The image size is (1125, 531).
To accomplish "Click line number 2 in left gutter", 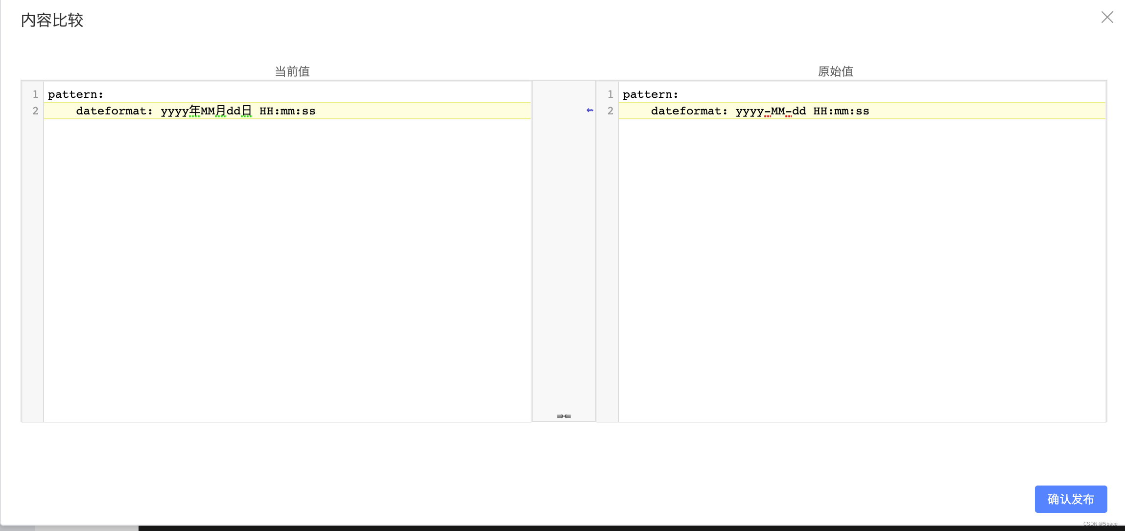I will [x=35, y=111].
